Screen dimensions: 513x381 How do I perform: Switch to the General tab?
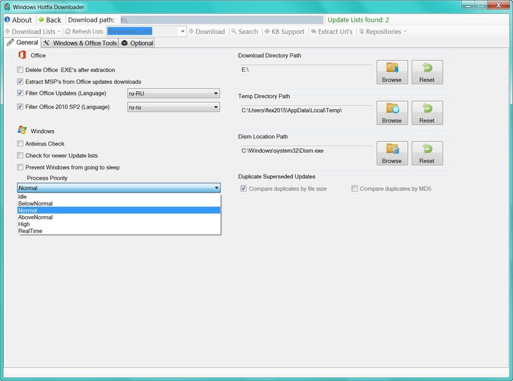coord(22,42)
